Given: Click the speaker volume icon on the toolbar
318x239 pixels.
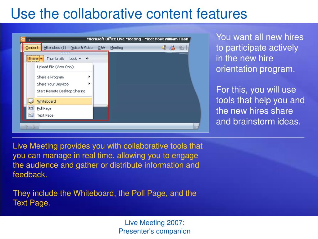Looking at the screenshot, I should click(x=163, y=47).
